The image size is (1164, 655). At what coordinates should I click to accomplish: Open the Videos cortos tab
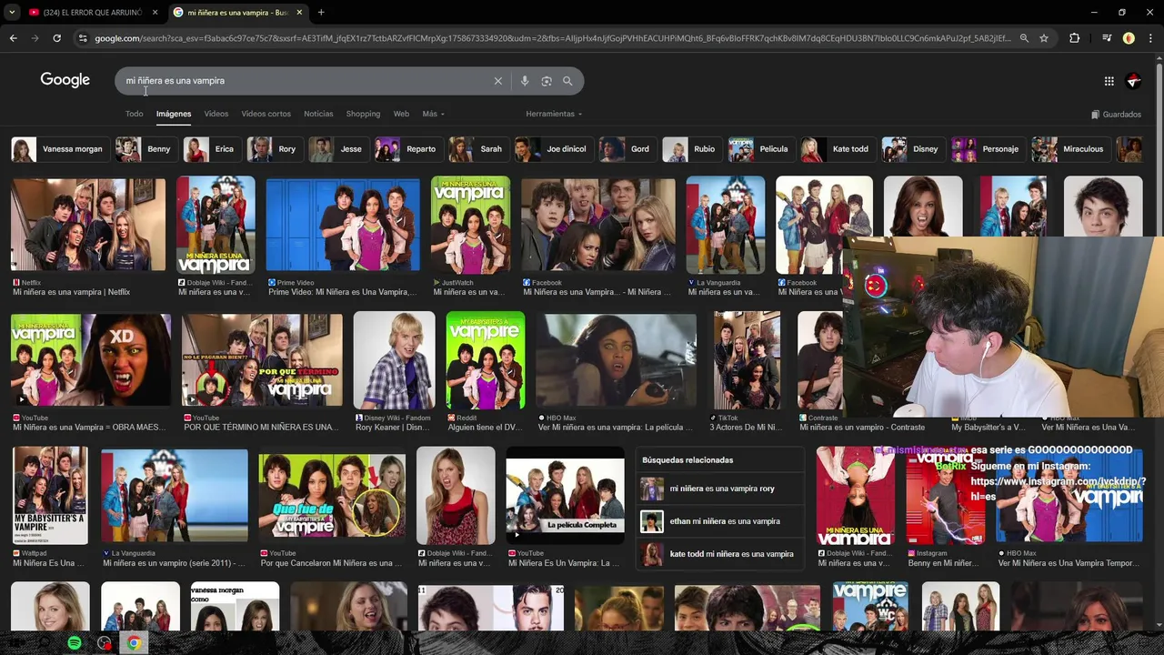click(x=266, y=114)
